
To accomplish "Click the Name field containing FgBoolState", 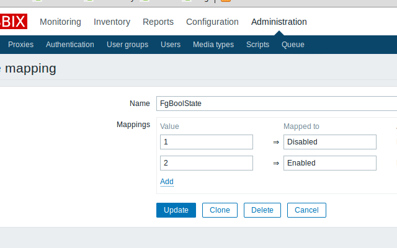I will [276, 104].
